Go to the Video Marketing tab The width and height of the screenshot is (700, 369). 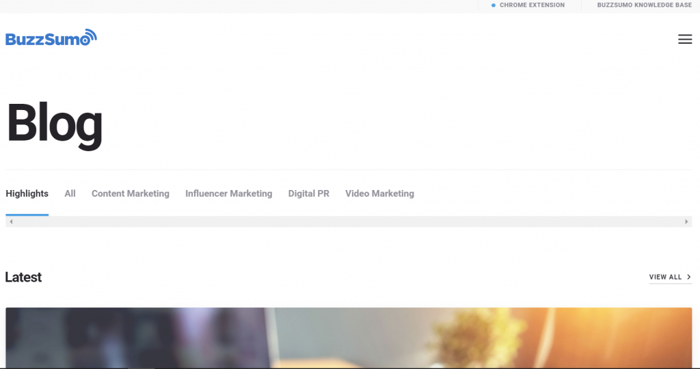click(379, 193)
